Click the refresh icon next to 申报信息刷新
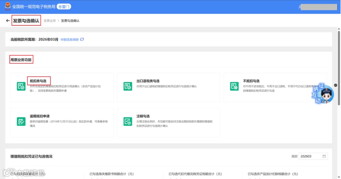 pyautogui.click(x=82, y=40)
